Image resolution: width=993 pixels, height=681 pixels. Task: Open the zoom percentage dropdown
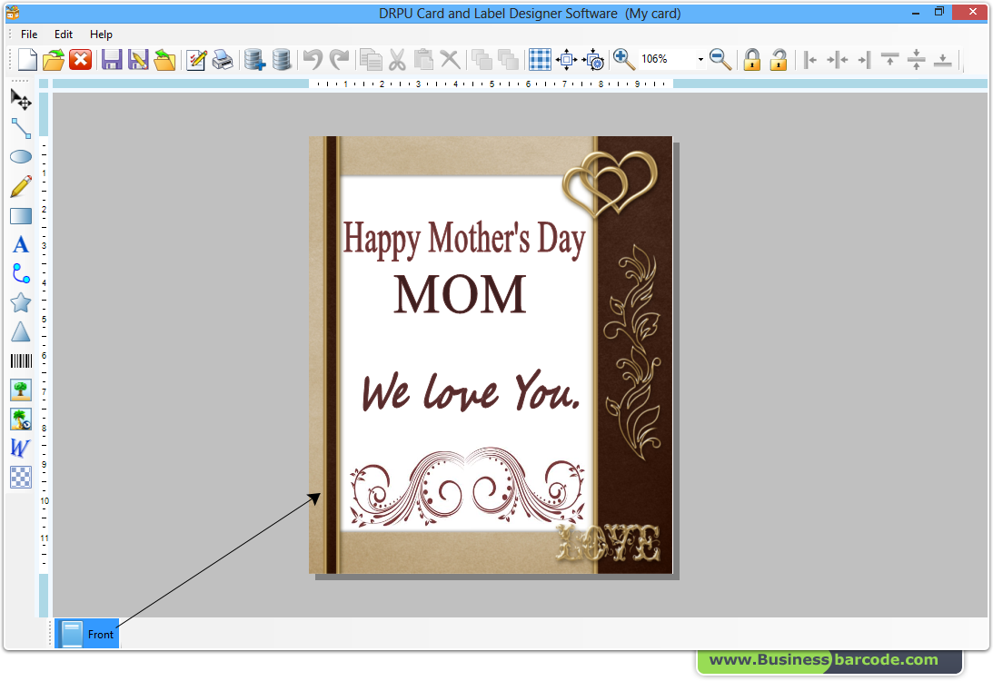(x=701, y=59)
